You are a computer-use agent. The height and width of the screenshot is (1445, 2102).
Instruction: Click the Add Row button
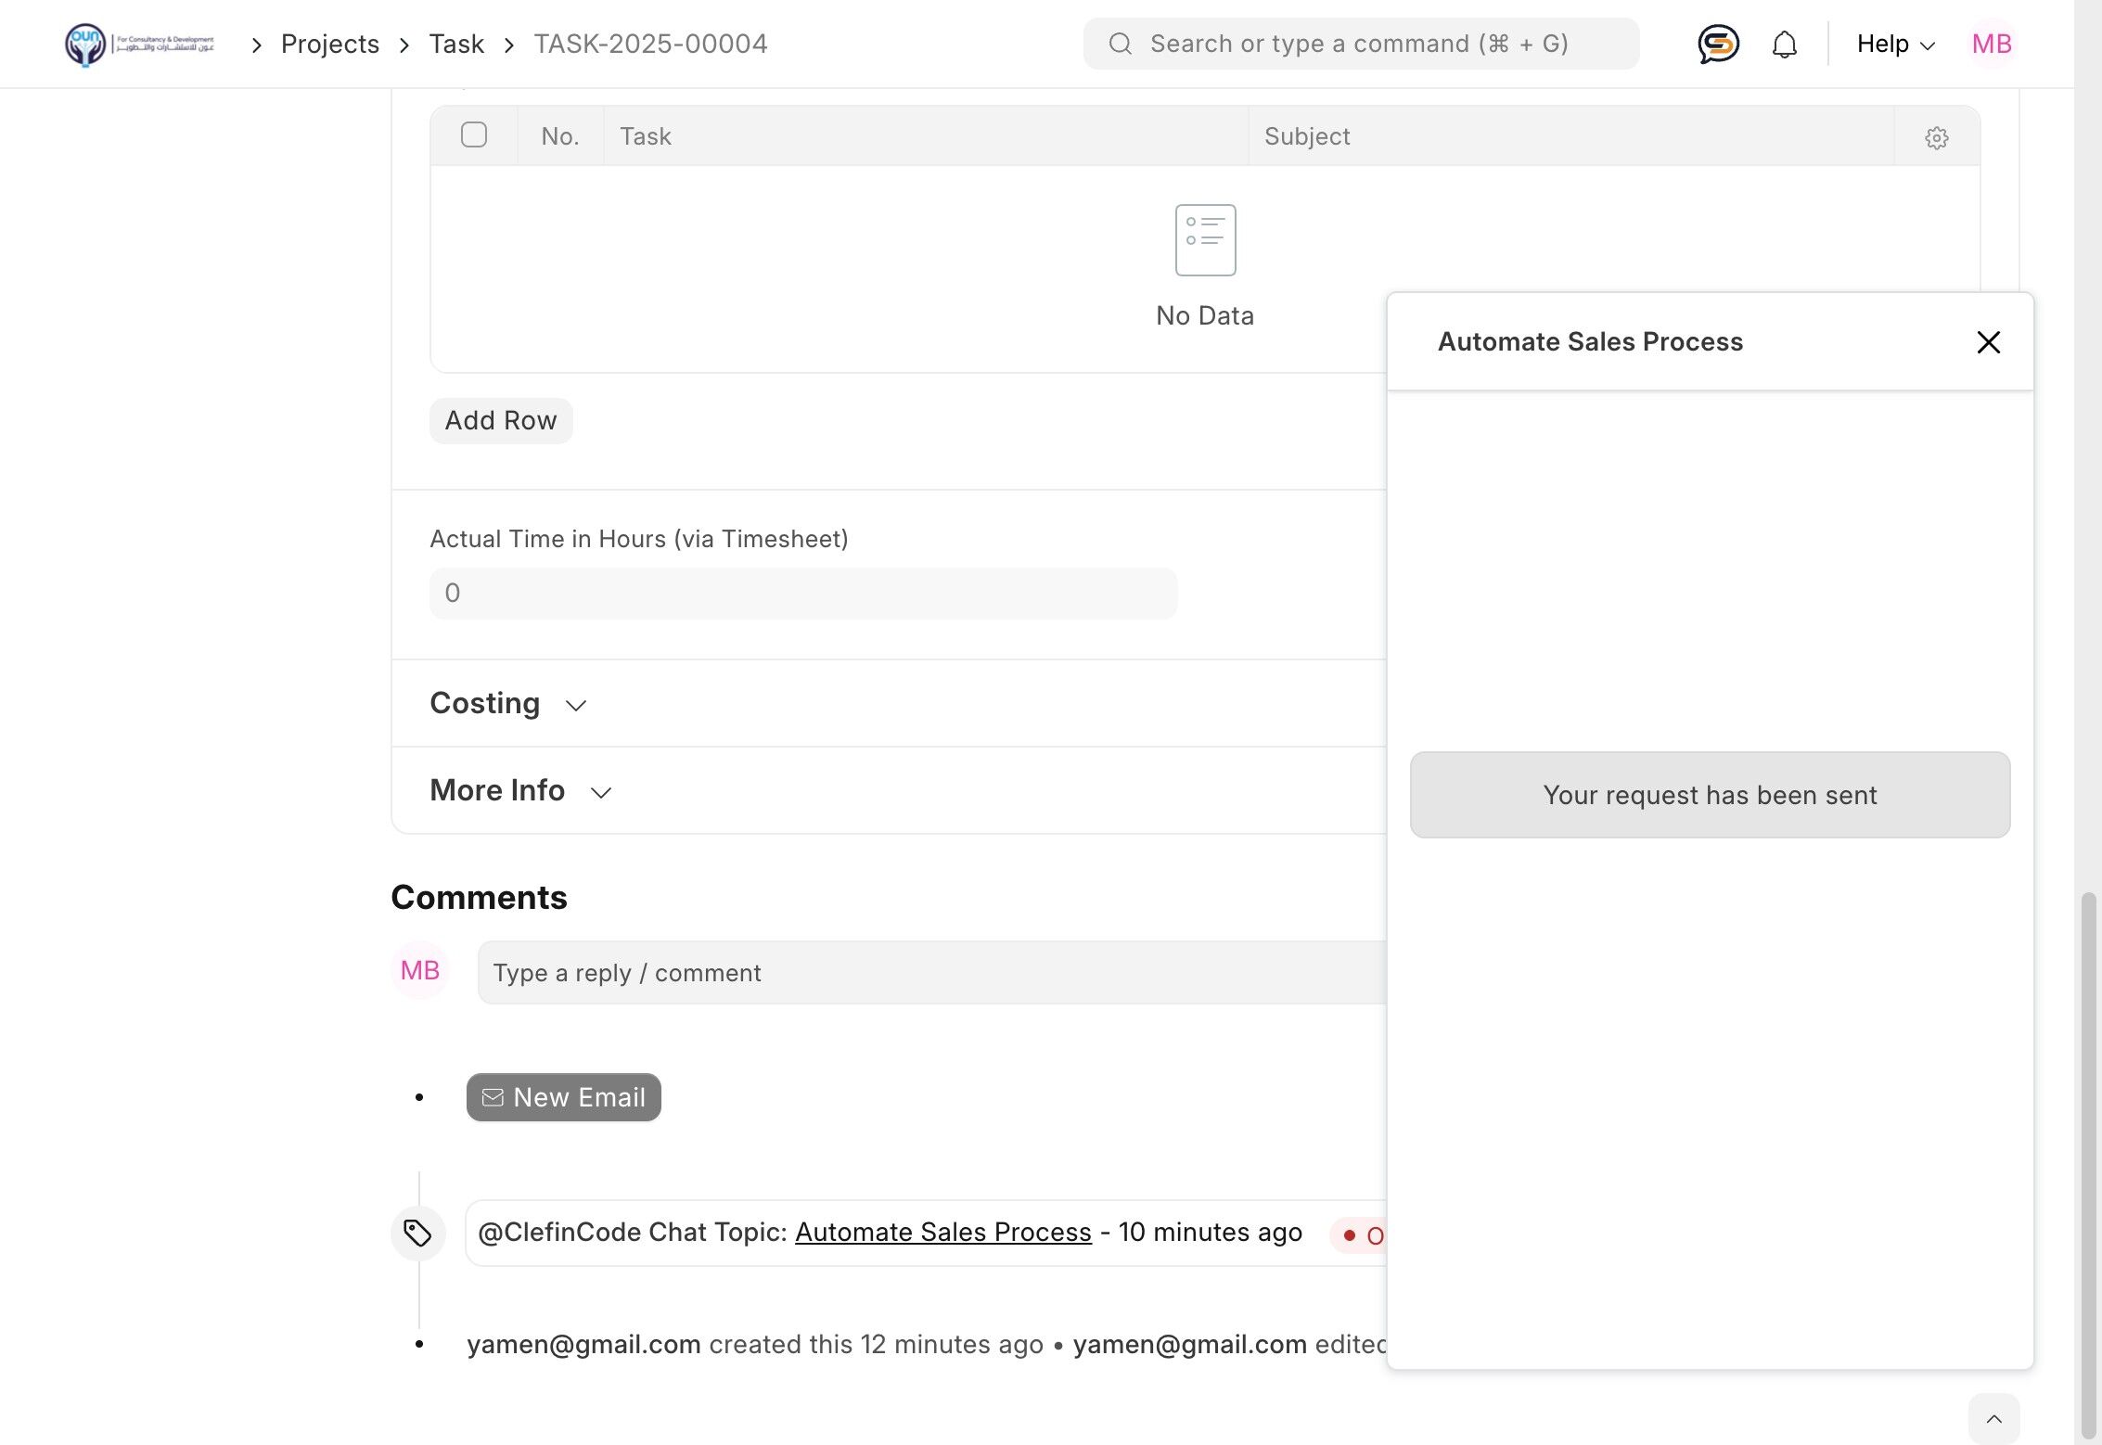[500, 420]
